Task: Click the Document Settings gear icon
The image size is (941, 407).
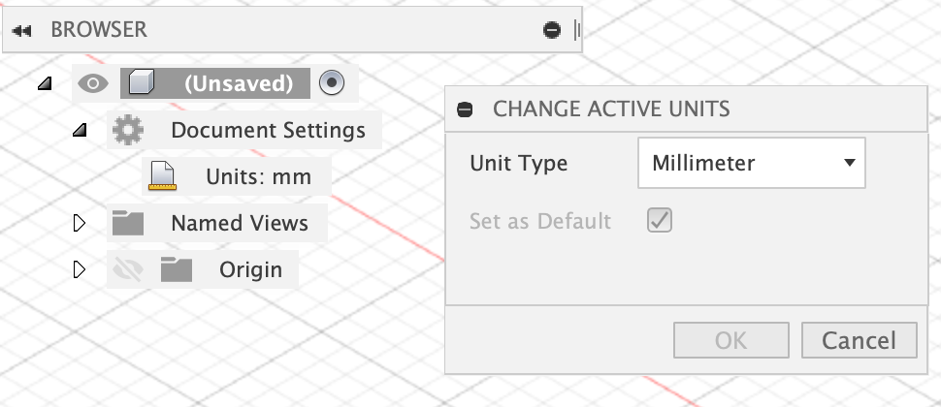Action: [128, 130]
